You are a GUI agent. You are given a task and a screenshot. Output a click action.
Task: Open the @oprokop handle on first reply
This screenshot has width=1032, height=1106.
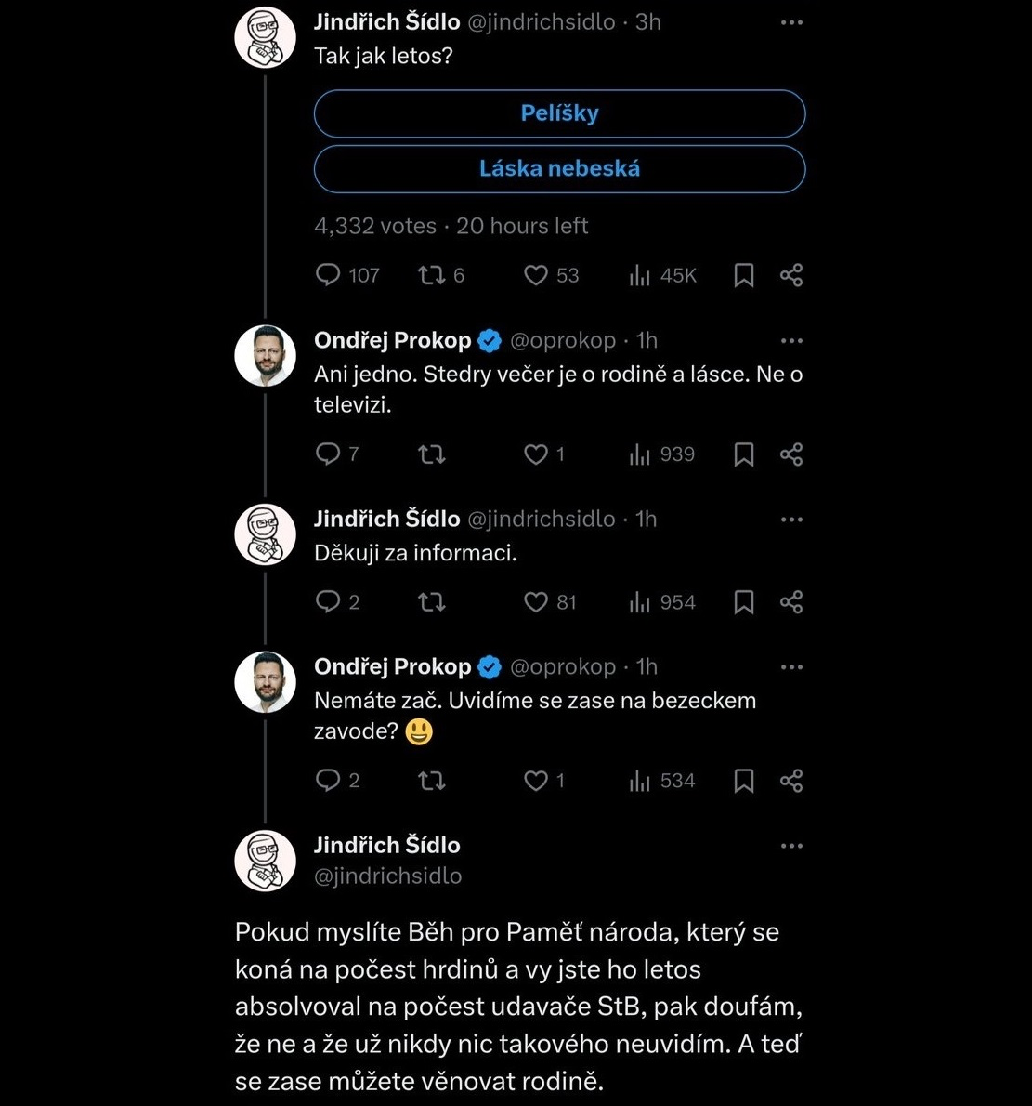(x=563, y=341)
